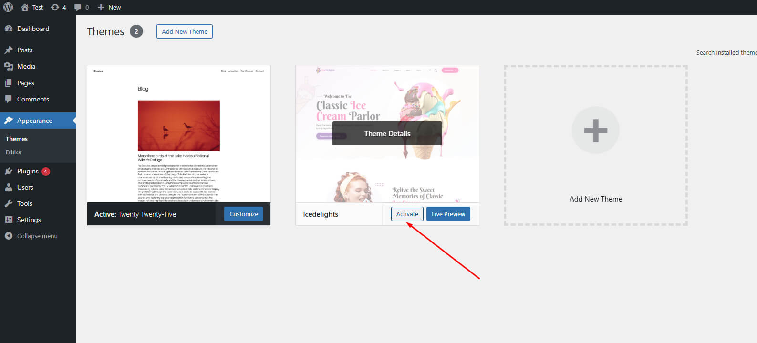Open the WordPress logo menu
The height and width of the screenshot is (343, 757).
pos(8,7)
